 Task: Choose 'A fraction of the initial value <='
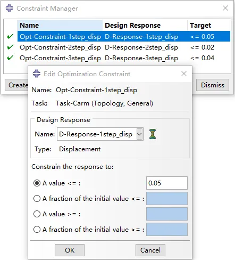[37, 199]
